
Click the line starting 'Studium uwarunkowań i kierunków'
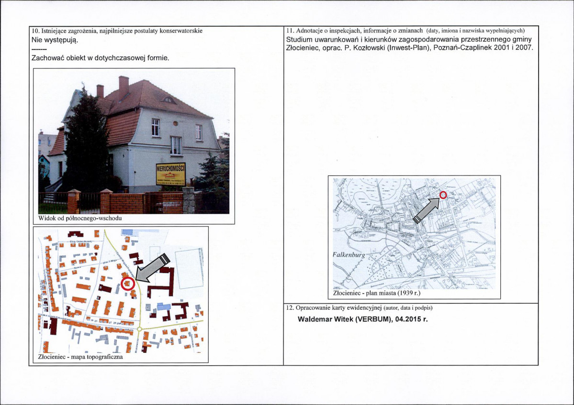409,40
